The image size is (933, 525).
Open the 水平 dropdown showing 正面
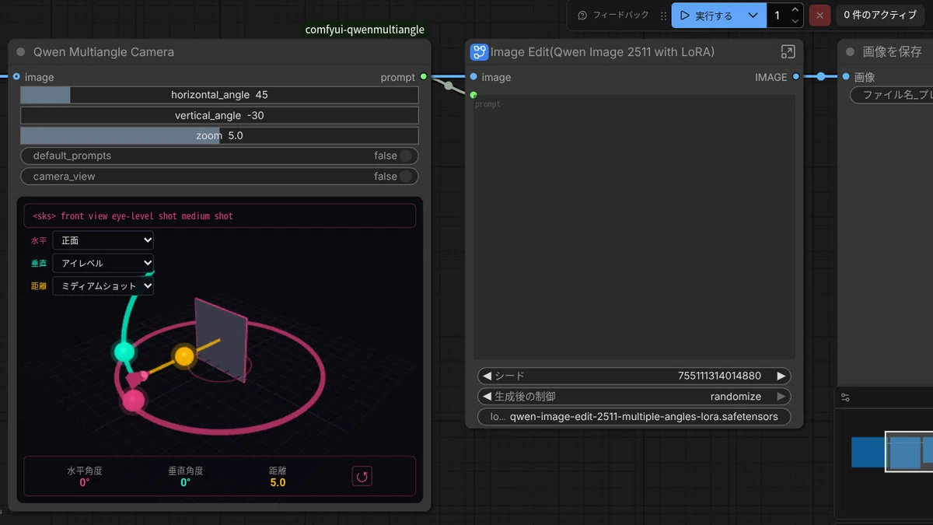[103, 241]
